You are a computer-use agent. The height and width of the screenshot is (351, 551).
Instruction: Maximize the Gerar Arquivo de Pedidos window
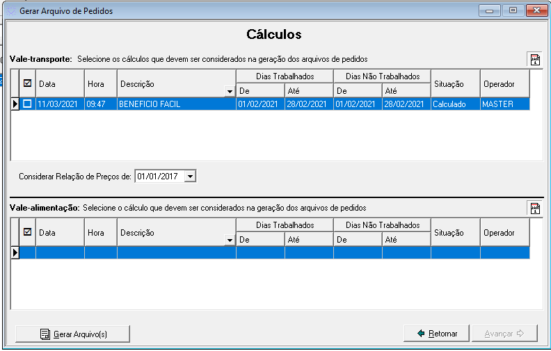(513, 10)
